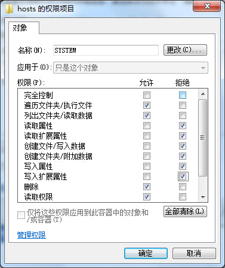This screenshot has height=268, width=225.
Task: Click the 更改(C)... button
Action: pos(185,50)
